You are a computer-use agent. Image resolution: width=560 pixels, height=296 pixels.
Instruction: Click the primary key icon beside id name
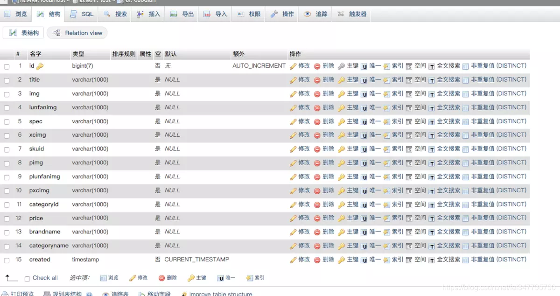(x=40, y=66)
